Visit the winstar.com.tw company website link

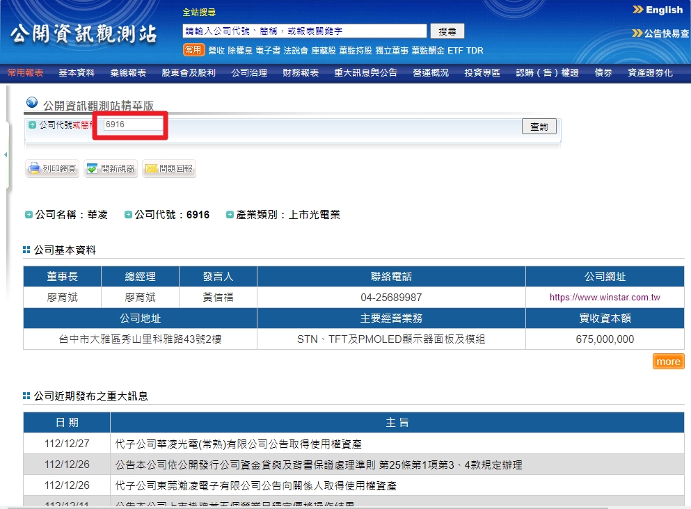[x=605, y=297]
